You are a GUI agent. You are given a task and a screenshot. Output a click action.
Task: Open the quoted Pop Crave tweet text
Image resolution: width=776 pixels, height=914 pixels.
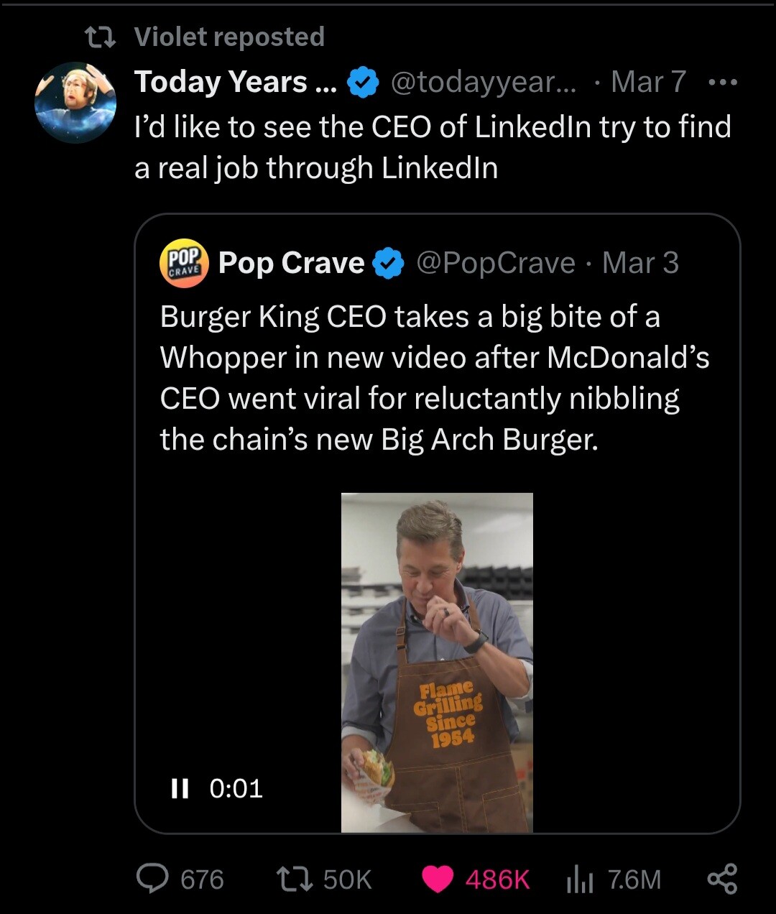[431, 377]
